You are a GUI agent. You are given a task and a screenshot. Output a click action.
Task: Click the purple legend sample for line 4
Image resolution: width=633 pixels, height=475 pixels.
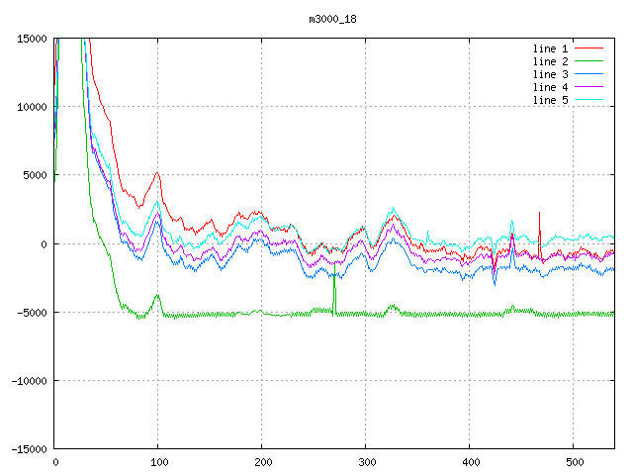588,86
